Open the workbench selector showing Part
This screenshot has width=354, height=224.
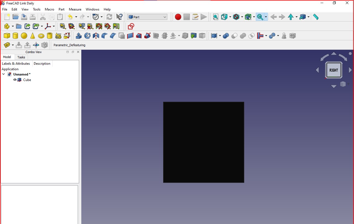147,17
